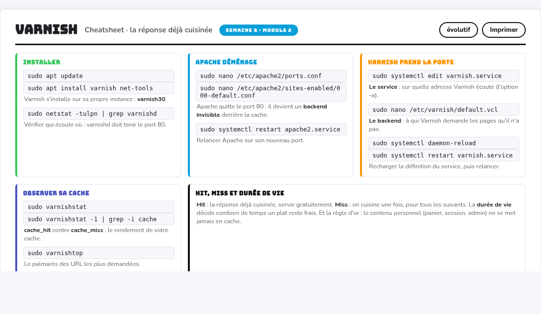Select the Semaine 6 · Module 2 badge
541x314 pixels.
[x=258, y=30]
